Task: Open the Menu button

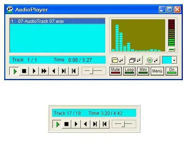Action: tap(157, 71)
